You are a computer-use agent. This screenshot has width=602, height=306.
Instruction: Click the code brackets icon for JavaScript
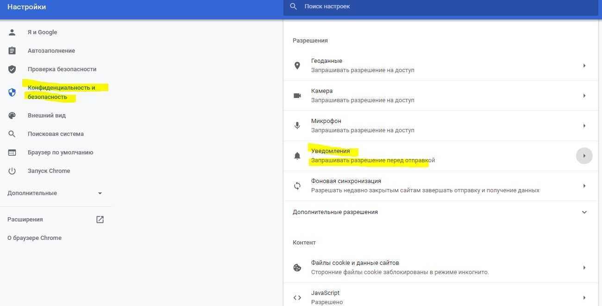297,298
